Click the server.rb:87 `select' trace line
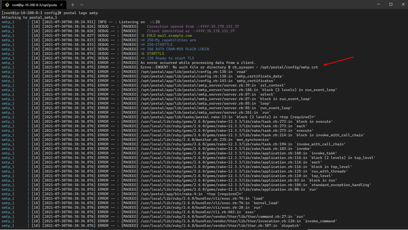The height and width of the screenshot is (230, 408). (x=208, y=94)
